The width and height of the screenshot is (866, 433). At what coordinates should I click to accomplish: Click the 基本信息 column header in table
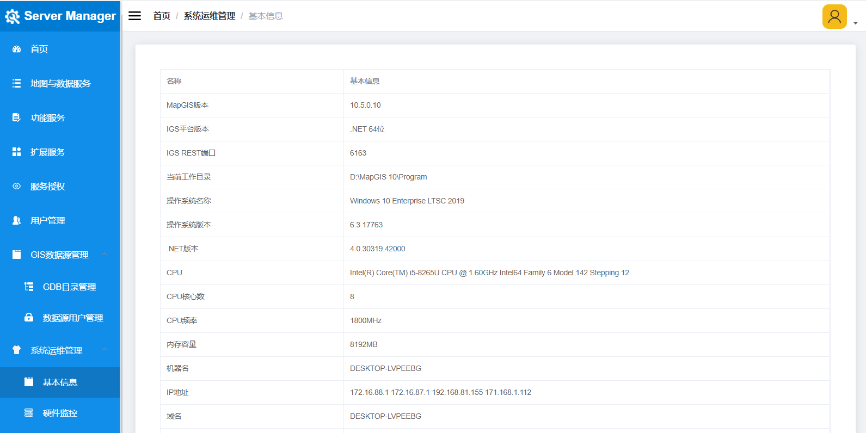pyautogui.click(x=365, y=81)
